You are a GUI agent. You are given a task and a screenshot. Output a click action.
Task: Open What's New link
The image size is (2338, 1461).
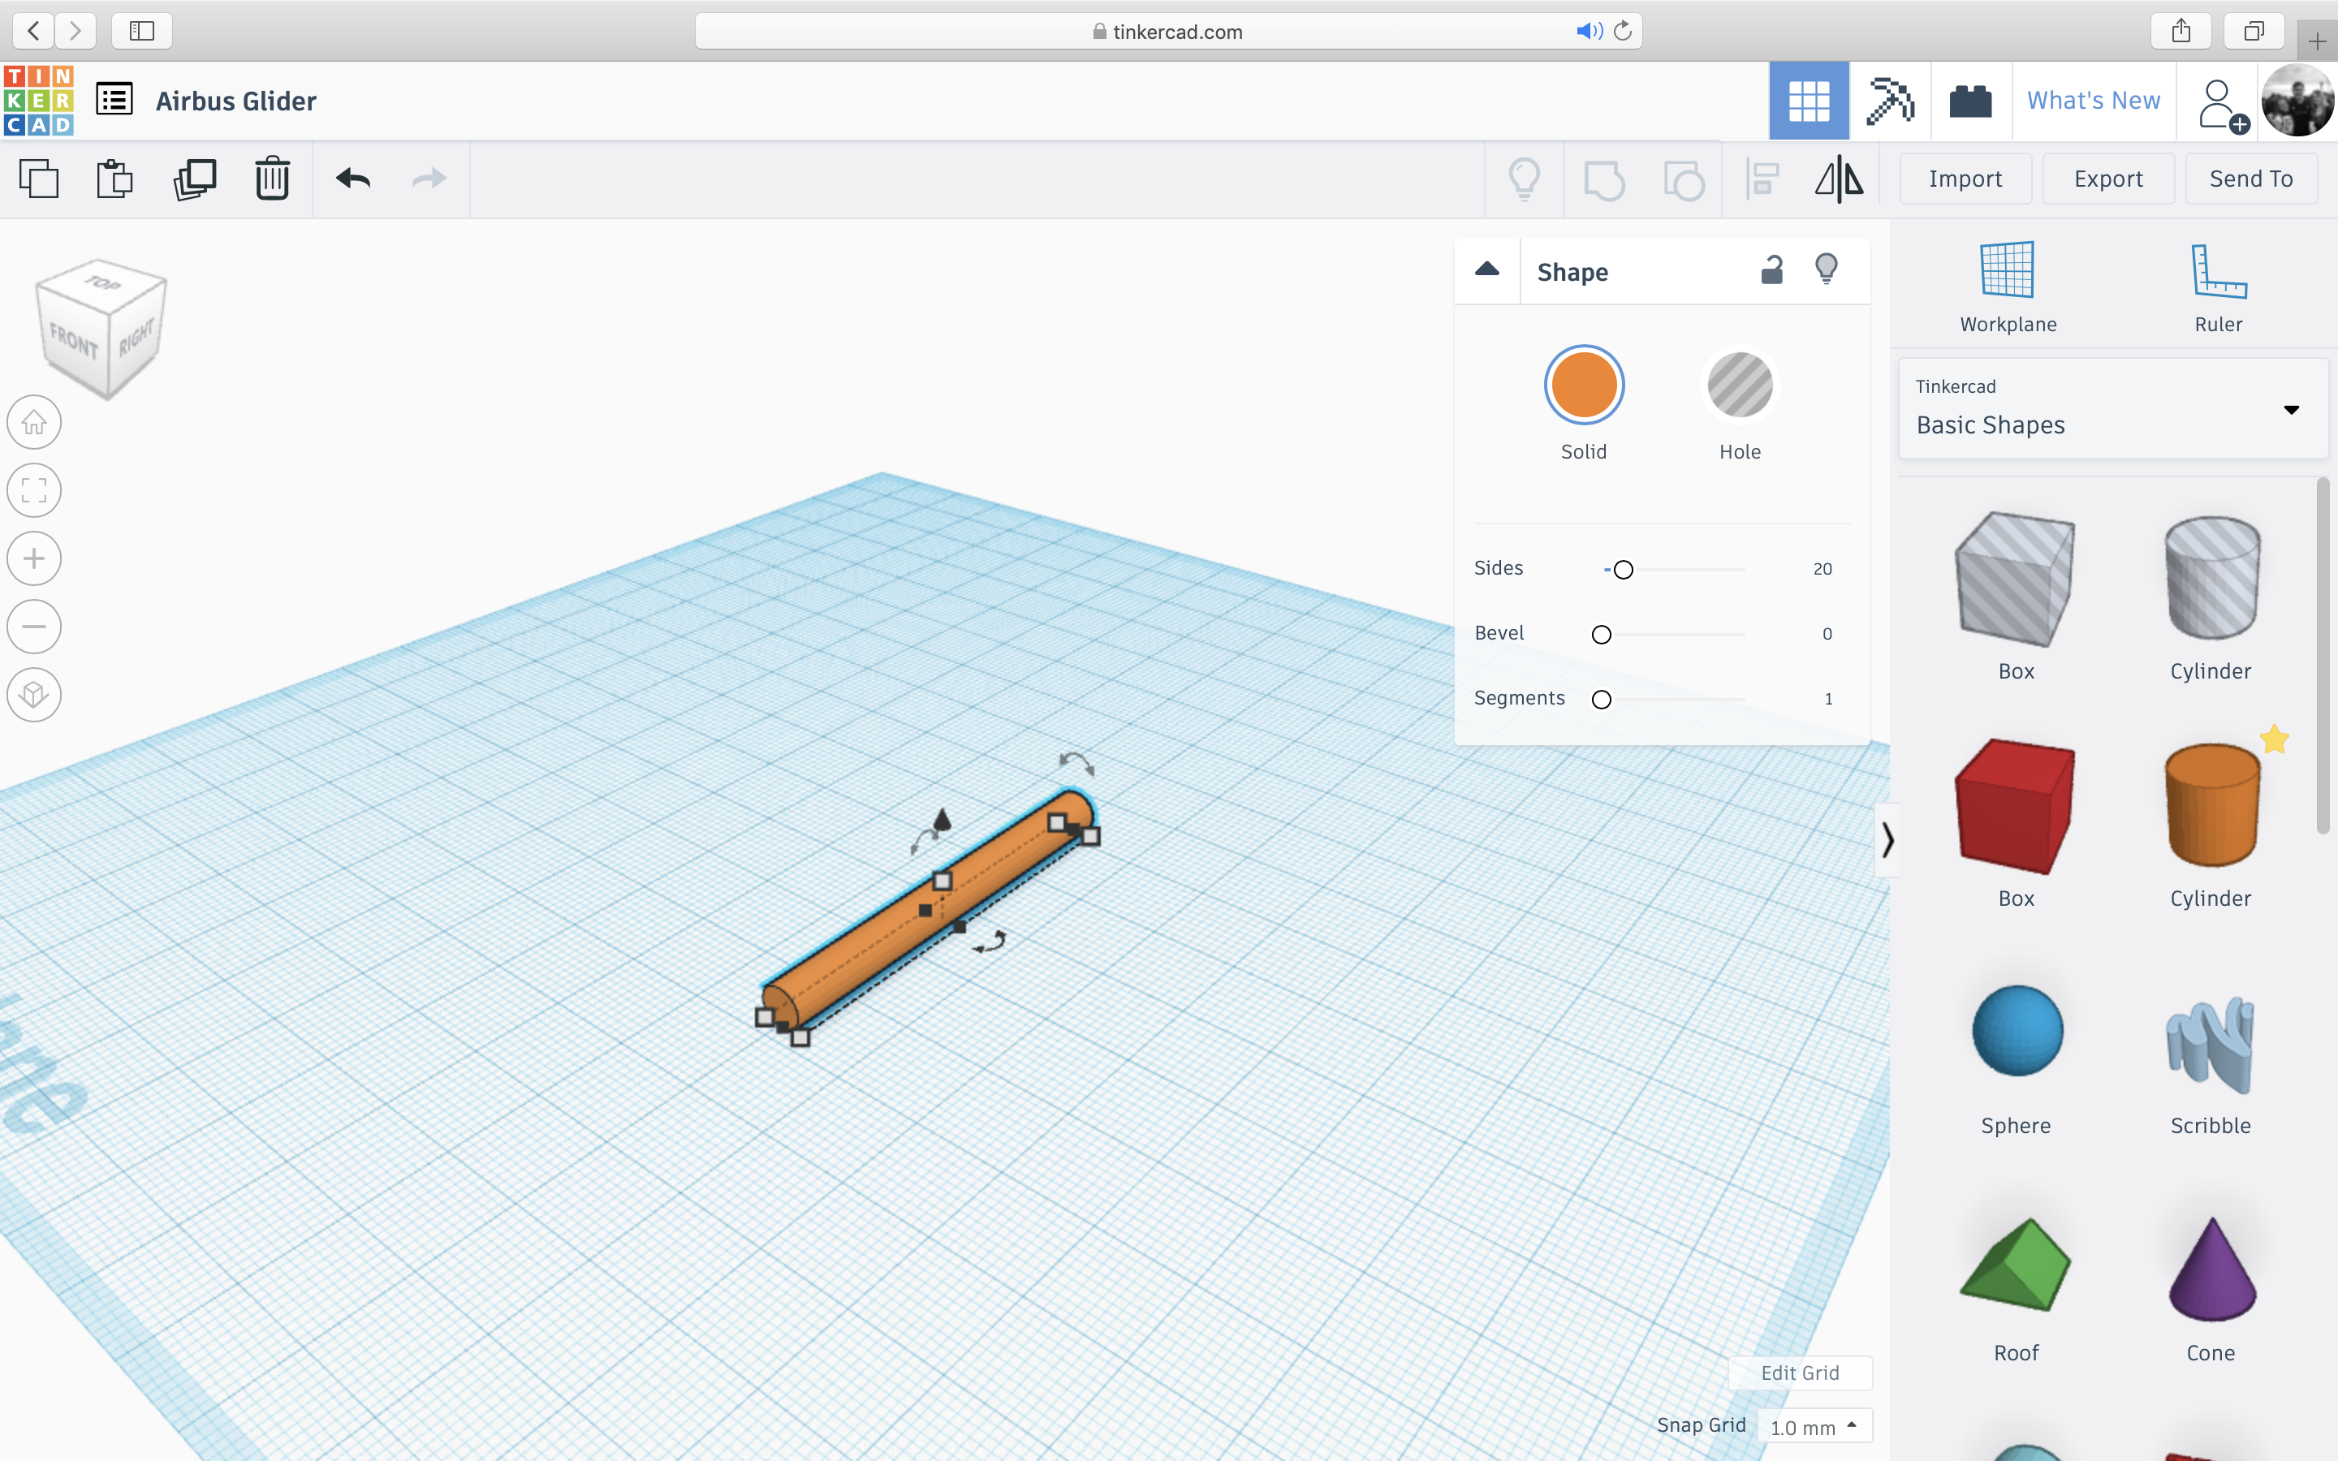[x=2093, y=101]
